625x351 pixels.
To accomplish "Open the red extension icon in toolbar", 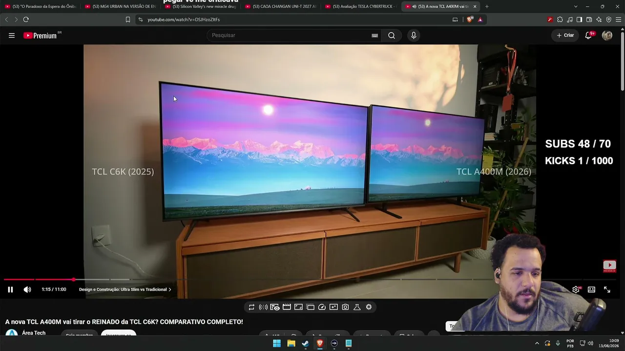I will [550, 19].
